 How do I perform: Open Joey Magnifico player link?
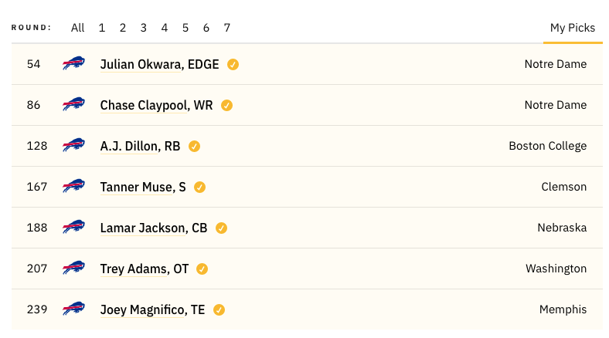[153, 310]
